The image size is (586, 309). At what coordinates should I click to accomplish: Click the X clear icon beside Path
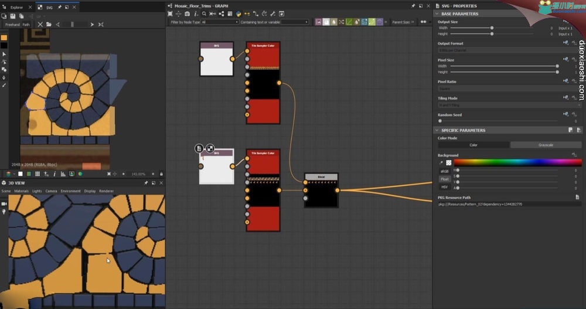40,24
